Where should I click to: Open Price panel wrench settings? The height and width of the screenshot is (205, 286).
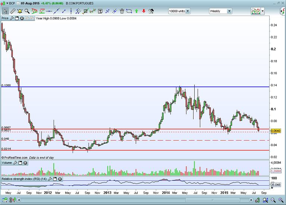point(12,18)
